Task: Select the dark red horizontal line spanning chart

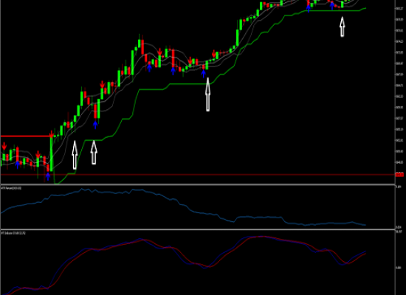Action: tap(198, 175)
